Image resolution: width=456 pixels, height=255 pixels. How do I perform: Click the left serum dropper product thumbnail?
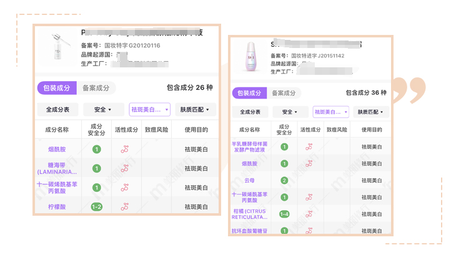click(x=58, y=47)
